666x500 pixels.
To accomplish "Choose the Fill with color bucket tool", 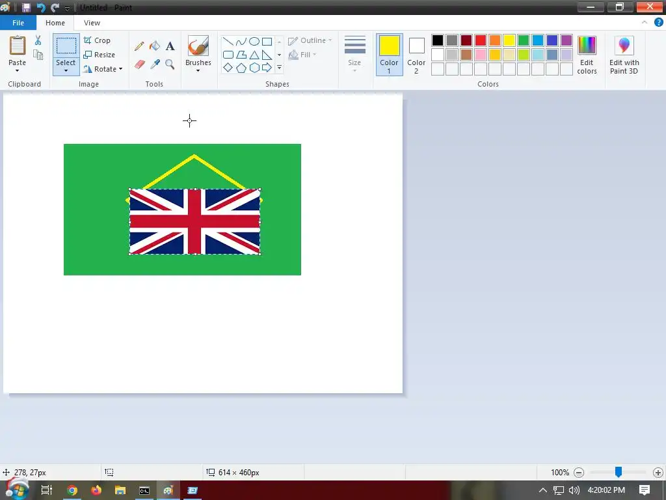I will [155, 46].
